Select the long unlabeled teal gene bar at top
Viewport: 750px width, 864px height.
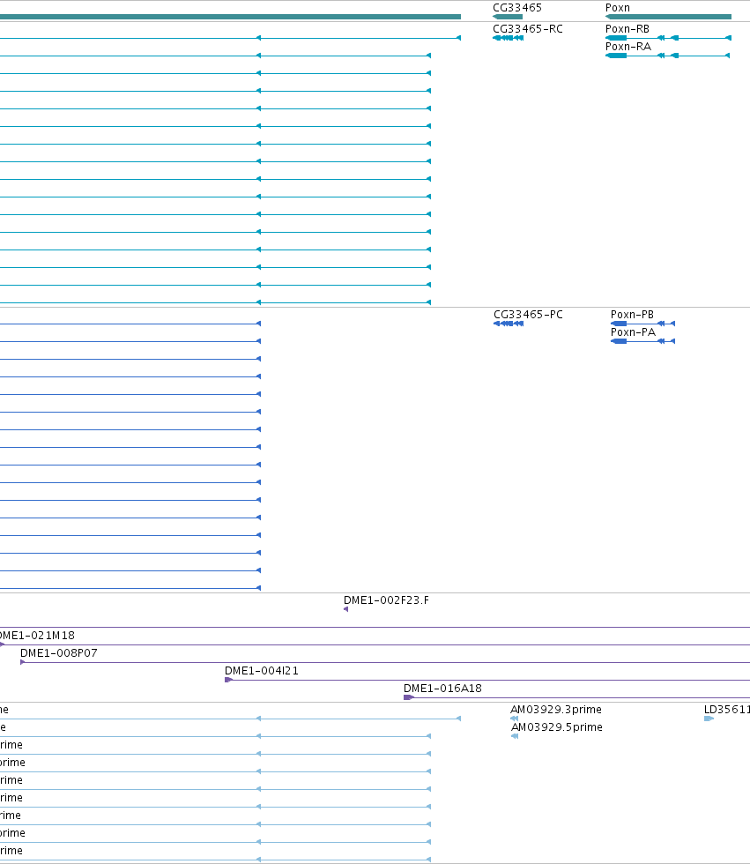[x=230, y=17]
